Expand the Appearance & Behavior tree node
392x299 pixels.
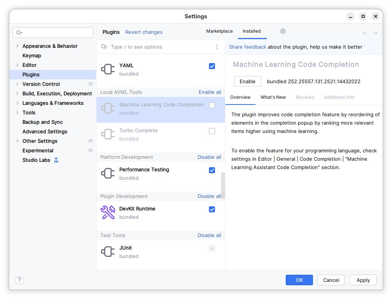tap(17, 46)
